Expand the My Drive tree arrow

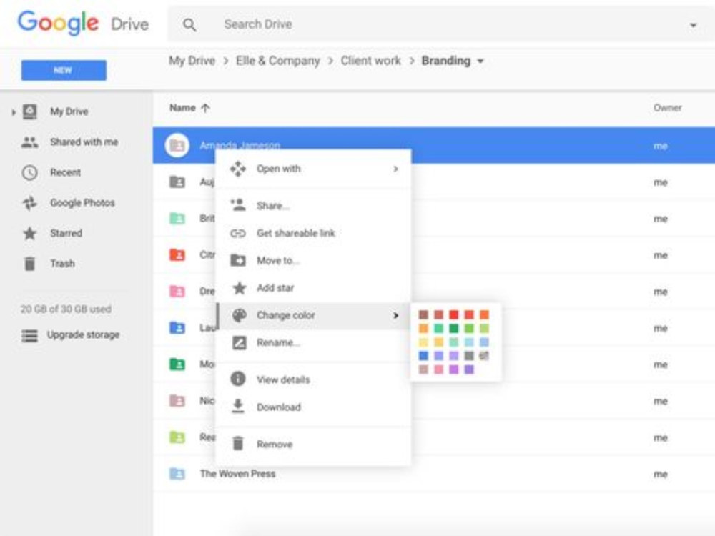[13, 111]
